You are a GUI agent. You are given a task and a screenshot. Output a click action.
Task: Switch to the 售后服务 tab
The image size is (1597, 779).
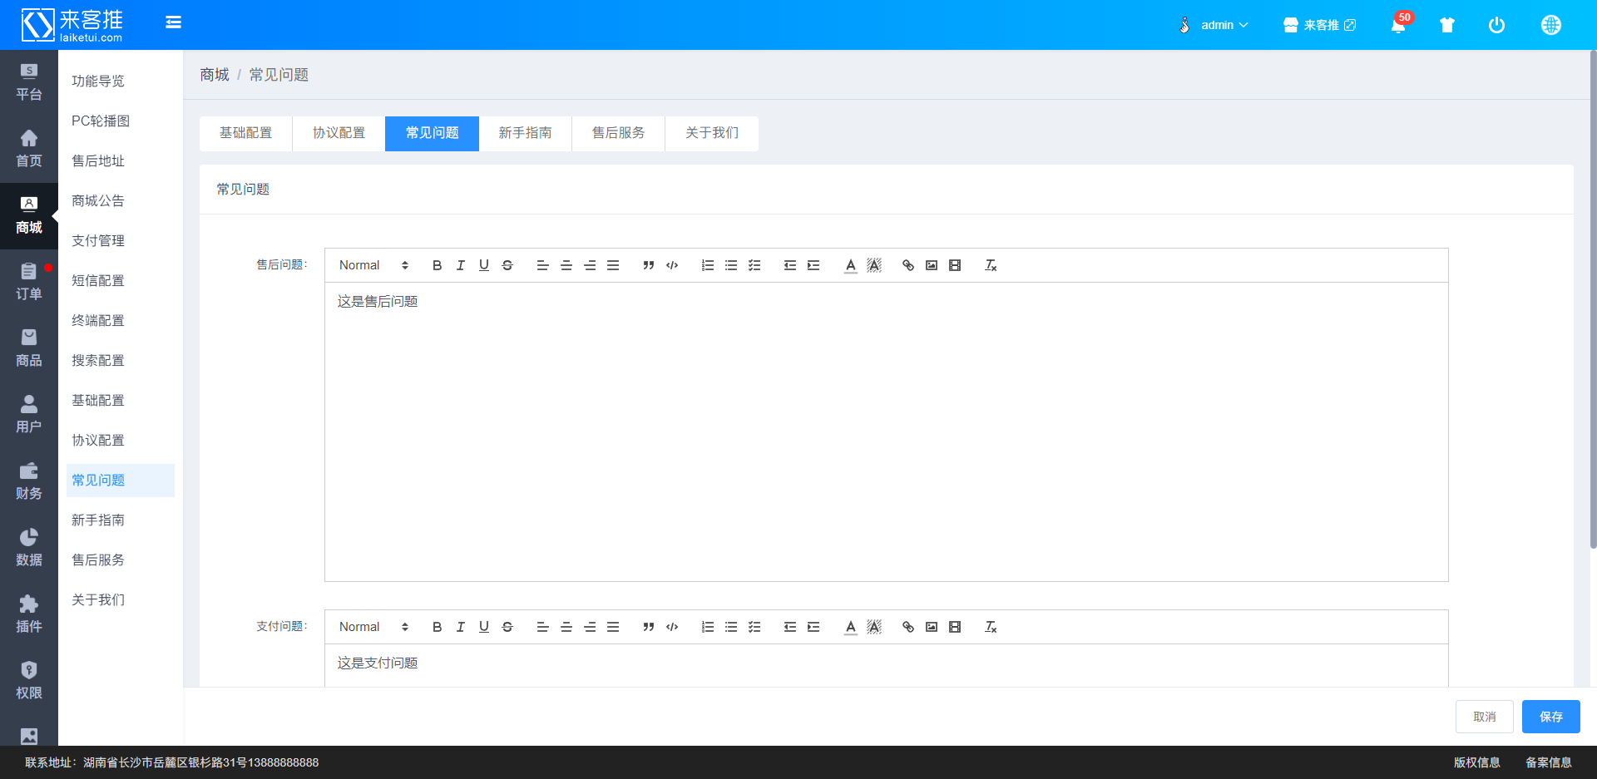tap(618, 133)
